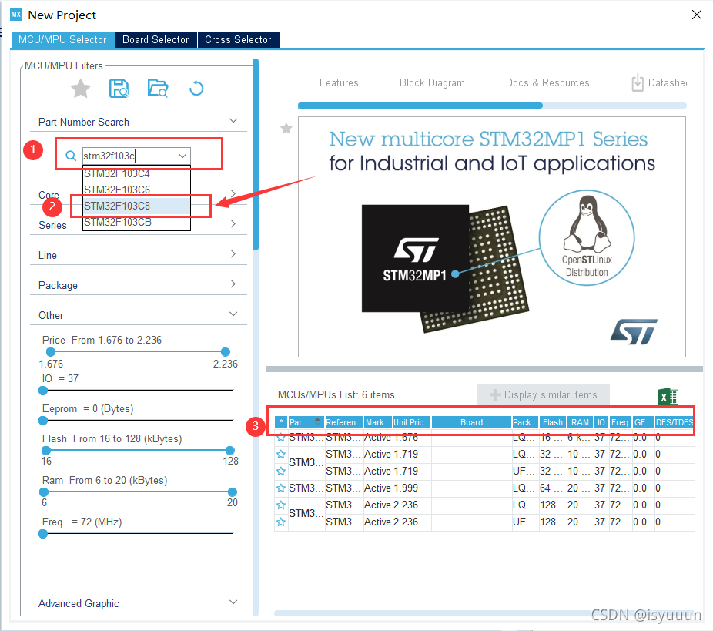This screenshot has width=713, height=631.
Task: Click the part number search magnifier
Action: click(71, 156)
